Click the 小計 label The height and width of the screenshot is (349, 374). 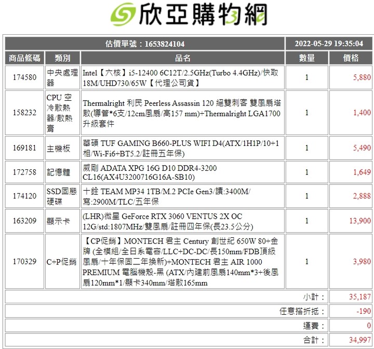coord(314,297)
